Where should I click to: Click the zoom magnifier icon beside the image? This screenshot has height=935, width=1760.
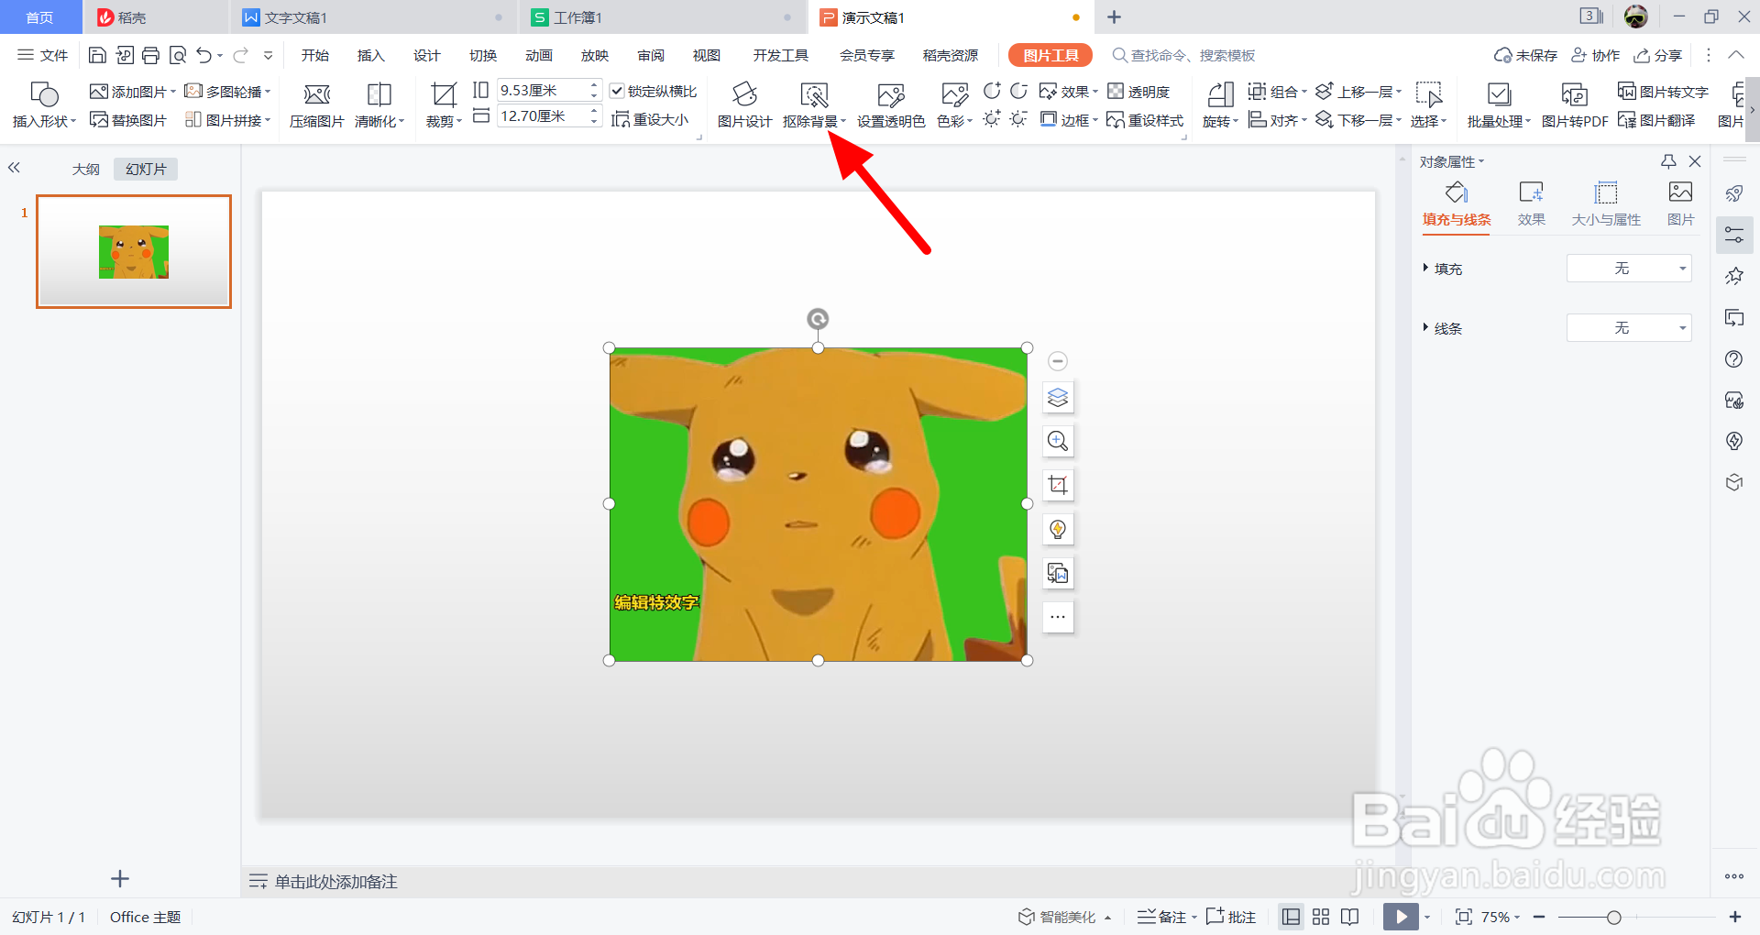tap(1058, 441)
